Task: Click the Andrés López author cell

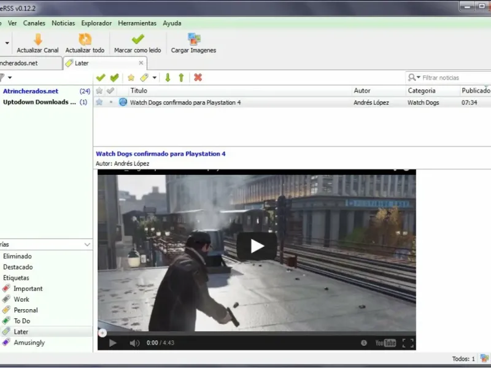Action: pyautogui.click(x=371, y=102)
